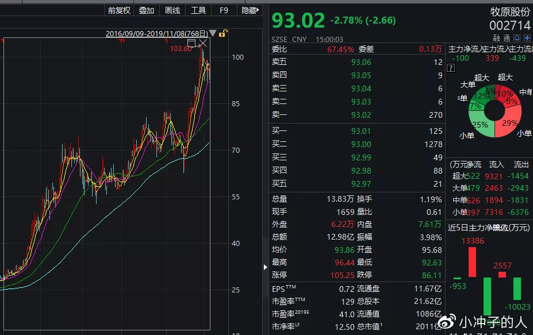Click the 开盘 value 95.68
The width and height of the screenshot is (533, 335).
point(432,250)
